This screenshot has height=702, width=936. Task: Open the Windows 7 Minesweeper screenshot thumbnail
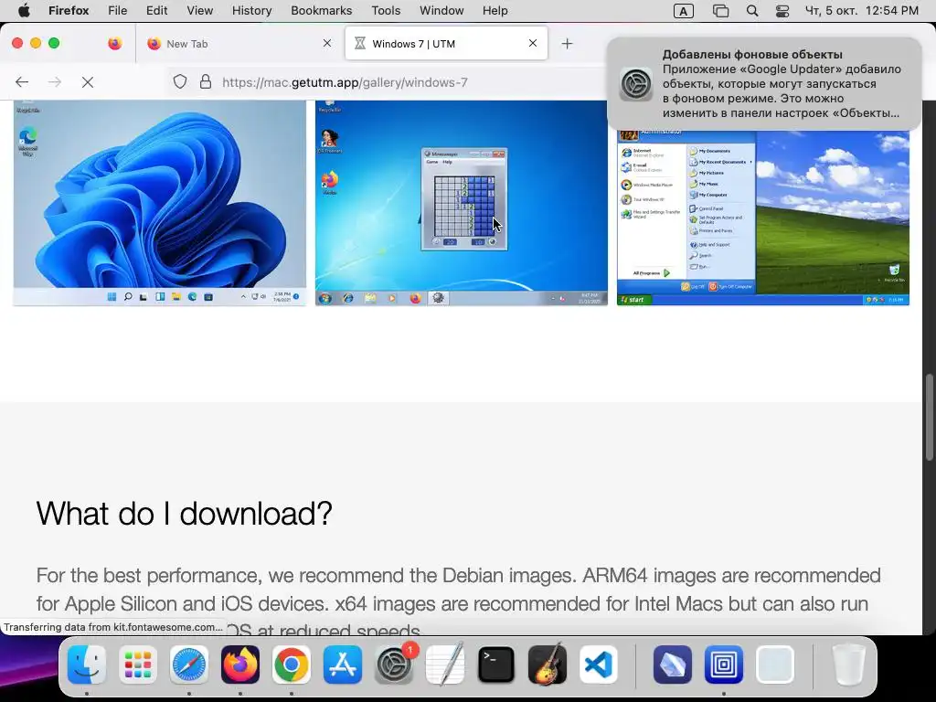coord(462,203)
